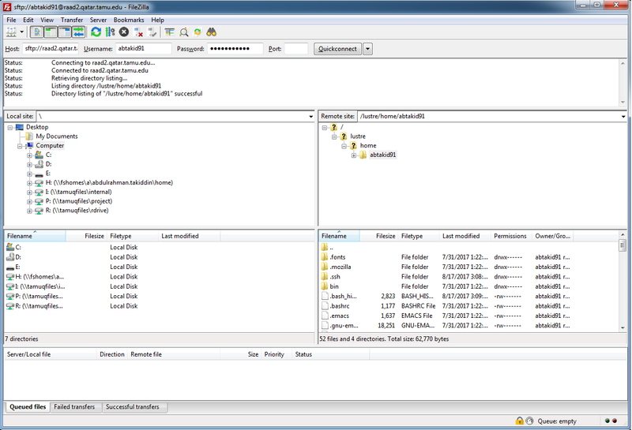
Task: Expand the C: drive tree node
Action: [x=30, y=155]
